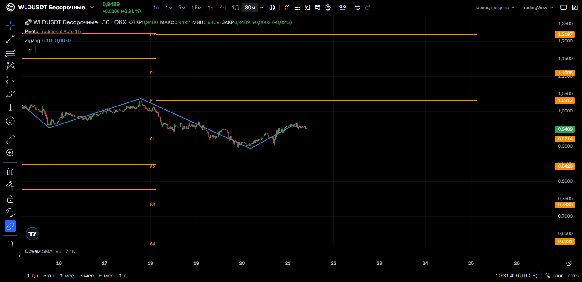Expand the timeframe interval dropdown arrow
The width and height of the screenshot is (582, 282).
[x=262, y=8]
